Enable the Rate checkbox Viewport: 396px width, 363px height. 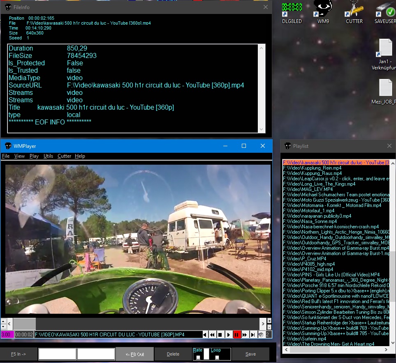tap(198, 357)
